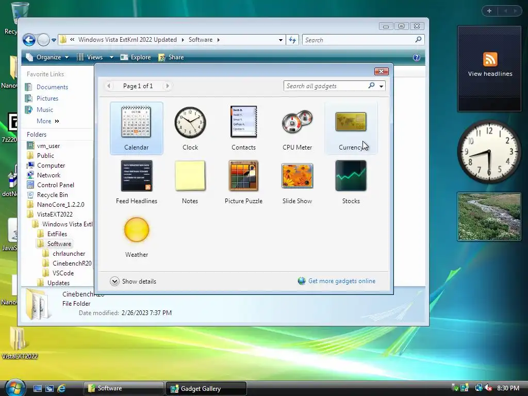Select the Notes gadget
This screenshot has height=396, width=528.
[190, 182]
